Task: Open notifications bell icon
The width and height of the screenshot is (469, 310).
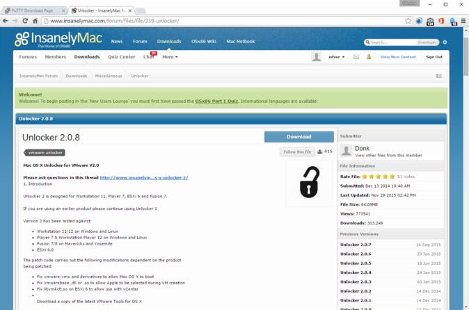Action: click(x=369, y=56)
